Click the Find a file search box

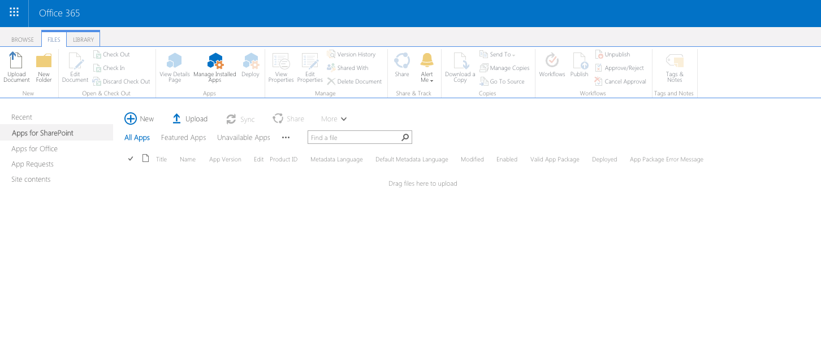355,137
